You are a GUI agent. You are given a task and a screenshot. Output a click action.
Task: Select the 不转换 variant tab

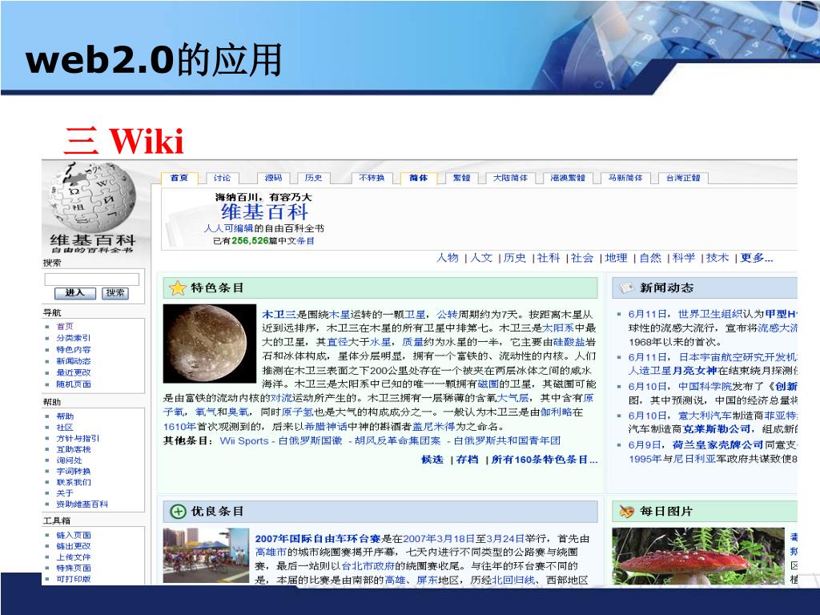(372, 178)
